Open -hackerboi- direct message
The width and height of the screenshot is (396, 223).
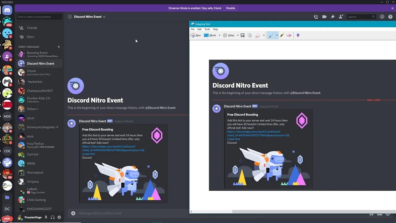click(x=39, y=82)
